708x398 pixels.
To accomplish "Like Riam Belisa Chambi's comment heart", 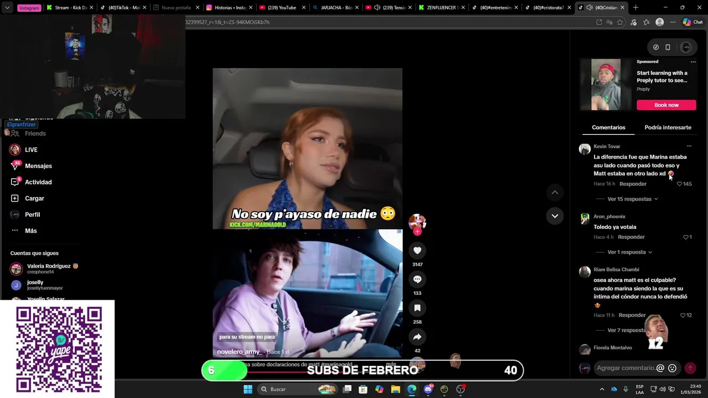I will pos(683,315).
